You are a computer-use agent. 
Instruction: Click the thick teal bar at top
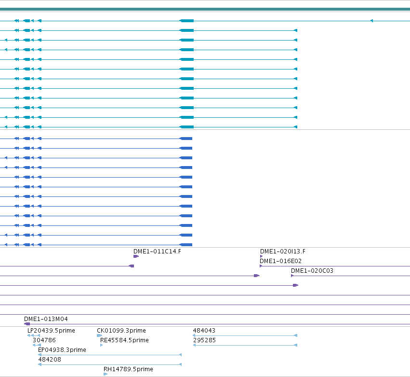pos(205,10)
